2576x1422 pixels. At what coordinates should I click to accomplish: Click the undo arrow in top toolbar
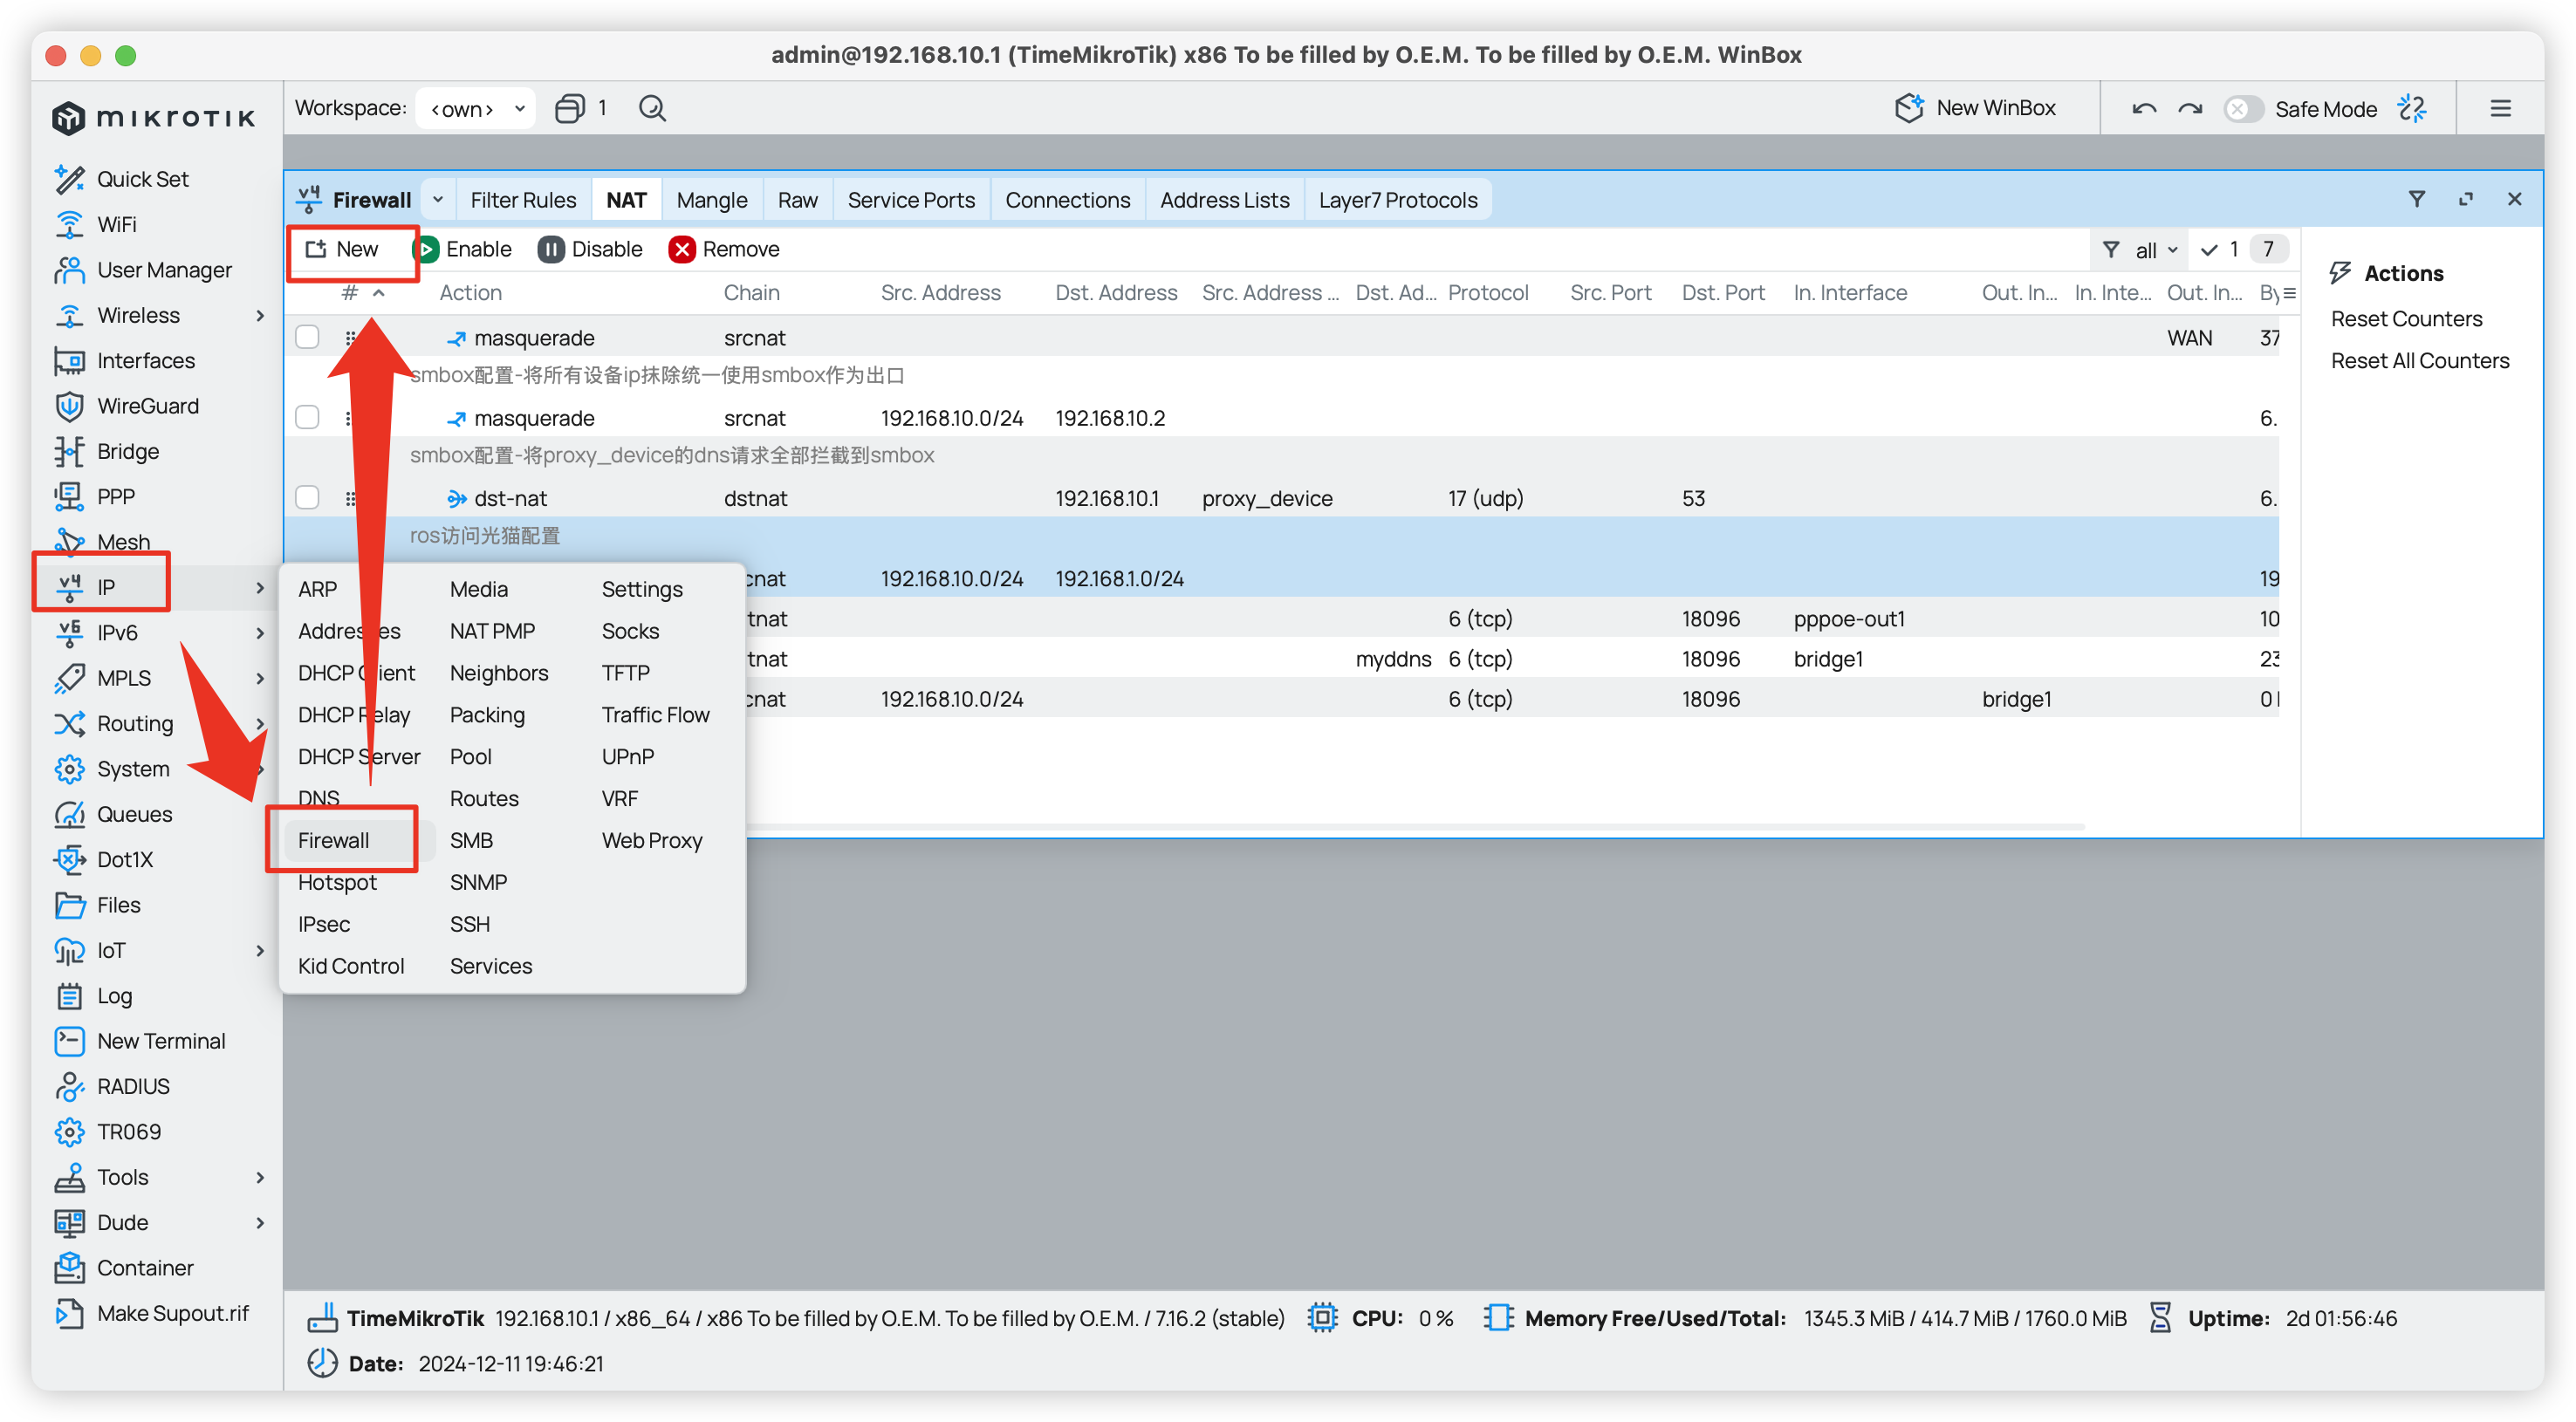[x=2143, y=109]
